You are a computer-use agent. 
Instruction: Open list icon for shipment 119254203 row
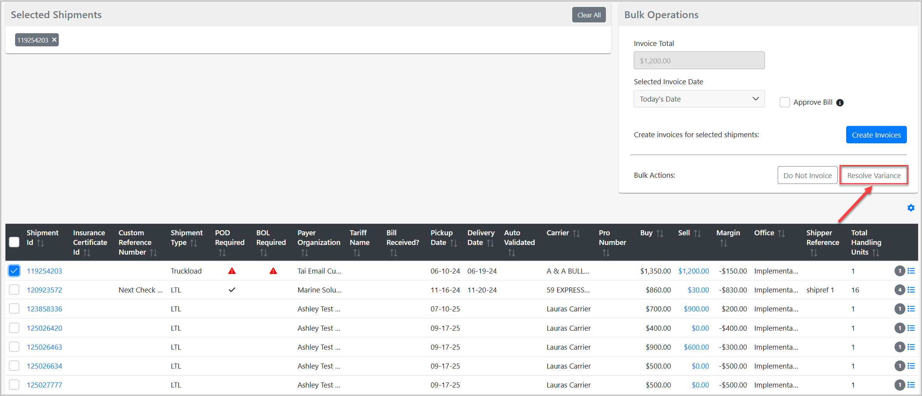point(911,271)
